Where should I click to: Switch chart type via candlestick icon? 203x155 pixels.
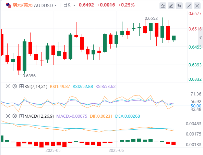(x=179, y=6)
